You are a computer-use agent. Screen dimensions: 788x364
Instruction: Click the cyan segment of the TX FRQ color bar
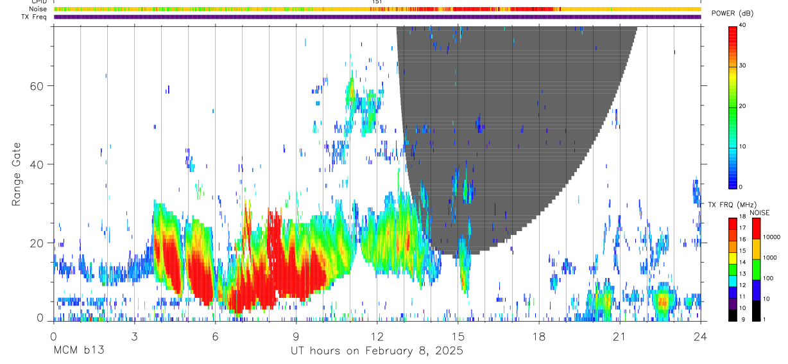point(733,281)
